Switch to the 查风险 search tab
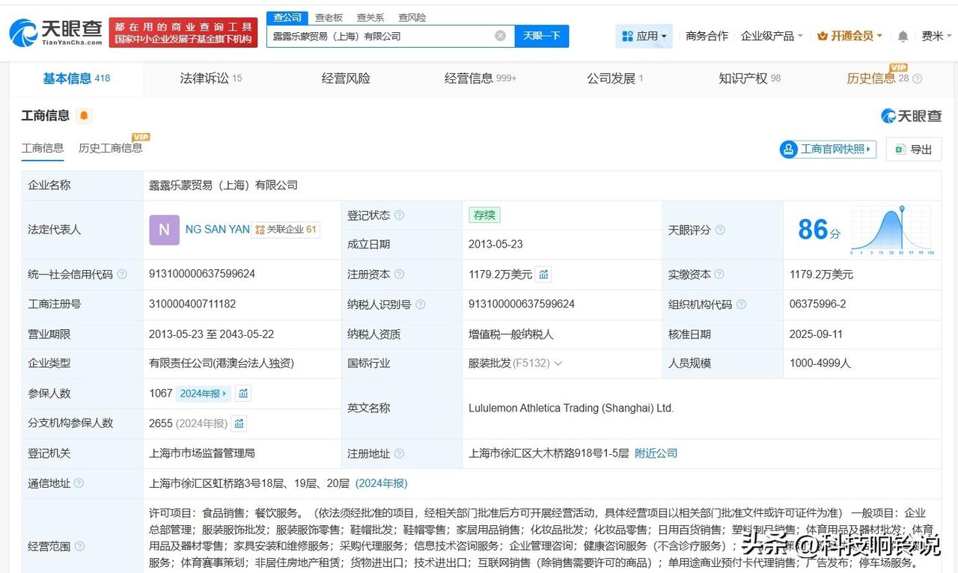The width and height of the screenshot is (958, 573). pyautogui.click(x=412, y=17)
